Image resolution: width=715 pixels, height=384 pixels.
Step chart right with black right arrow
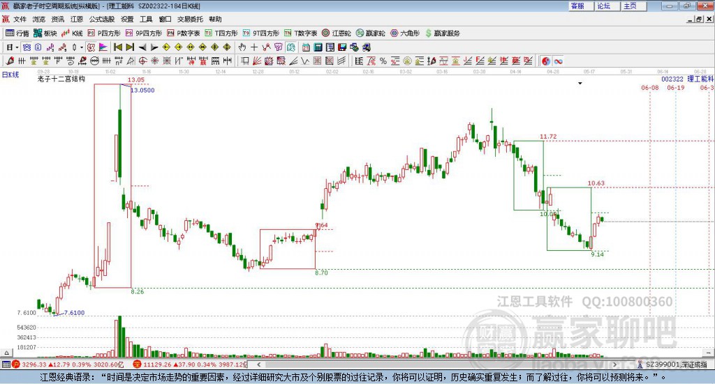click(x=154, y=47)
